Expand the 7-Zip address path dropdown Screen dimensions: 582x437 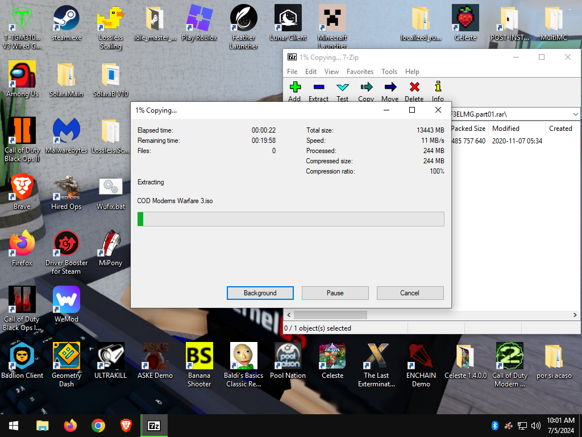(575, 114)
